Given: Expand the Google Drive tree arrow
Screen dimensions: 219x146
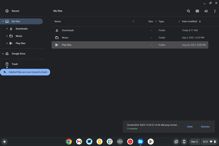Looking at the screenshot, I should pos(3,53).
